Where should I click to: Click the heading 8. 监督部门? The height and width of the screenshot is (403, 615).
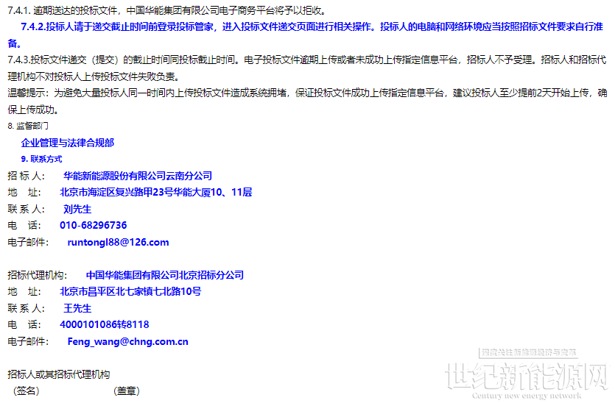click(28, 126)
